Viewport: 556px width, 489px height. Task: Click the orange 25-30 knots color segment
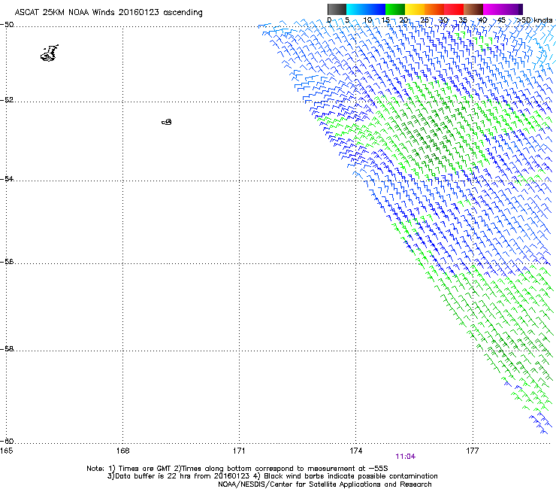pos(434,9)
